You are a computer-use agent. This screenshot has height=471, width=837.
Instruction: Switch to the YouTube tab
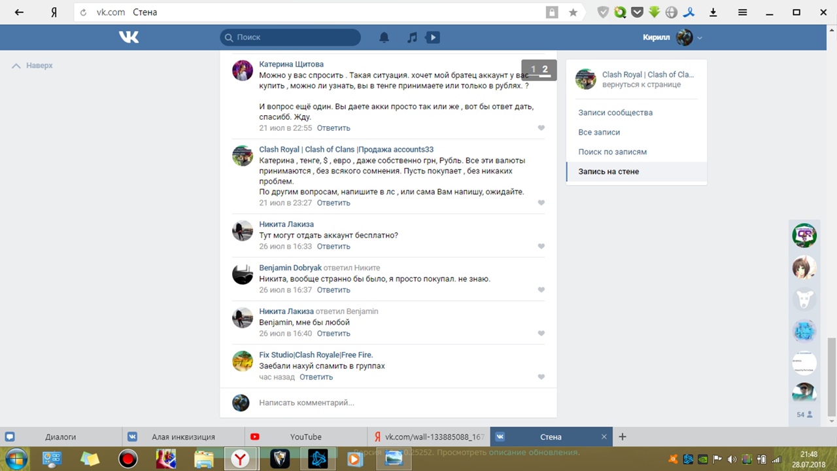305,437
